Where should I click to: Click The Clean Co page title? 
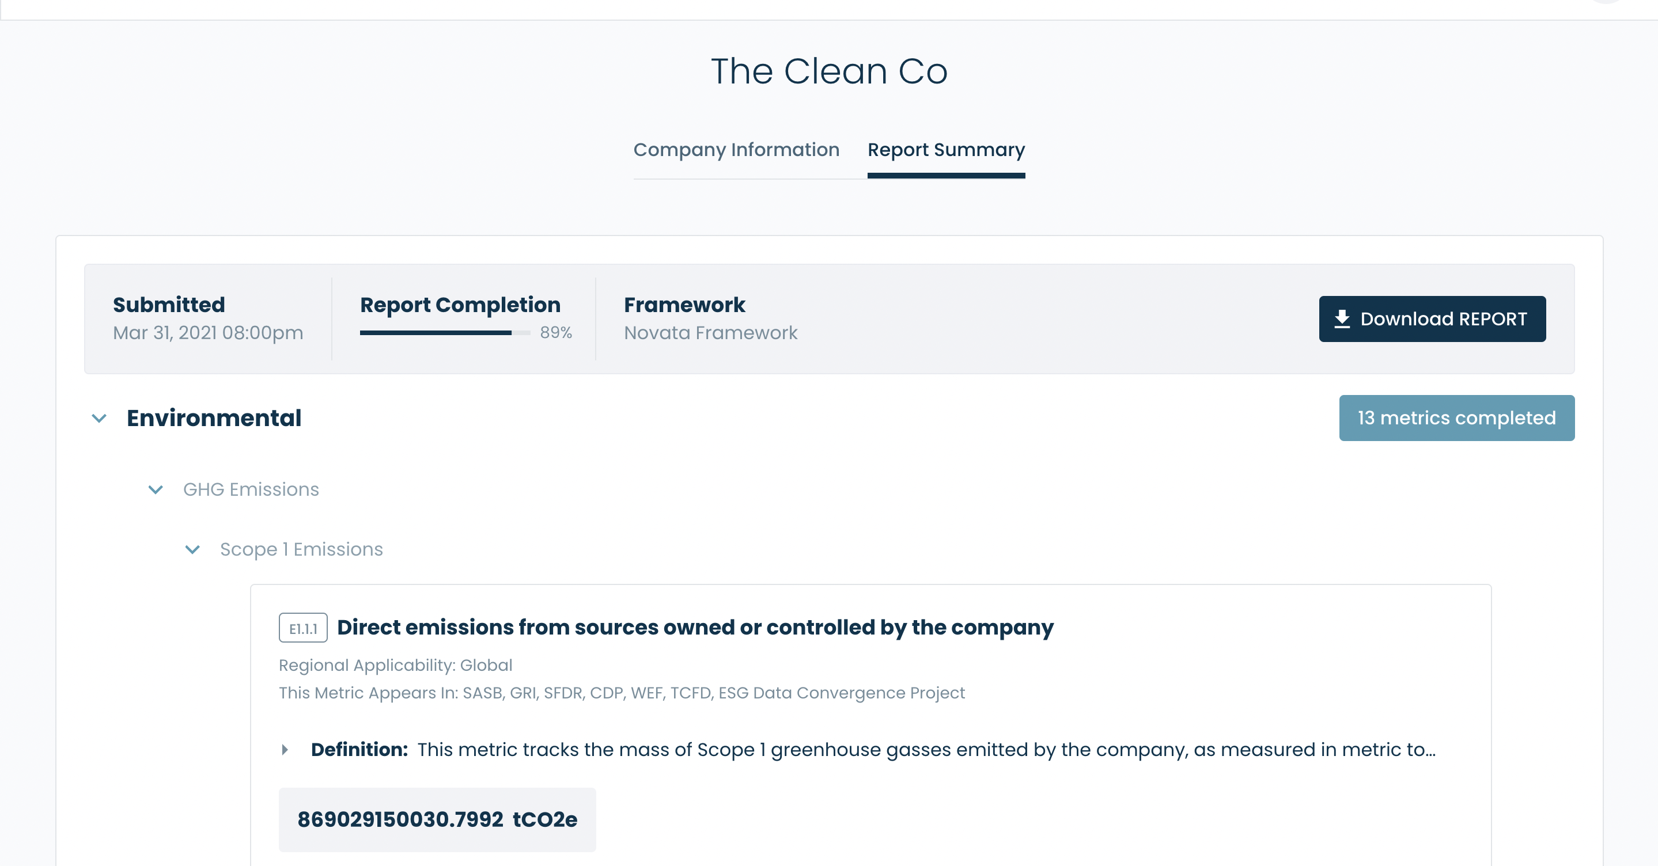829,71
